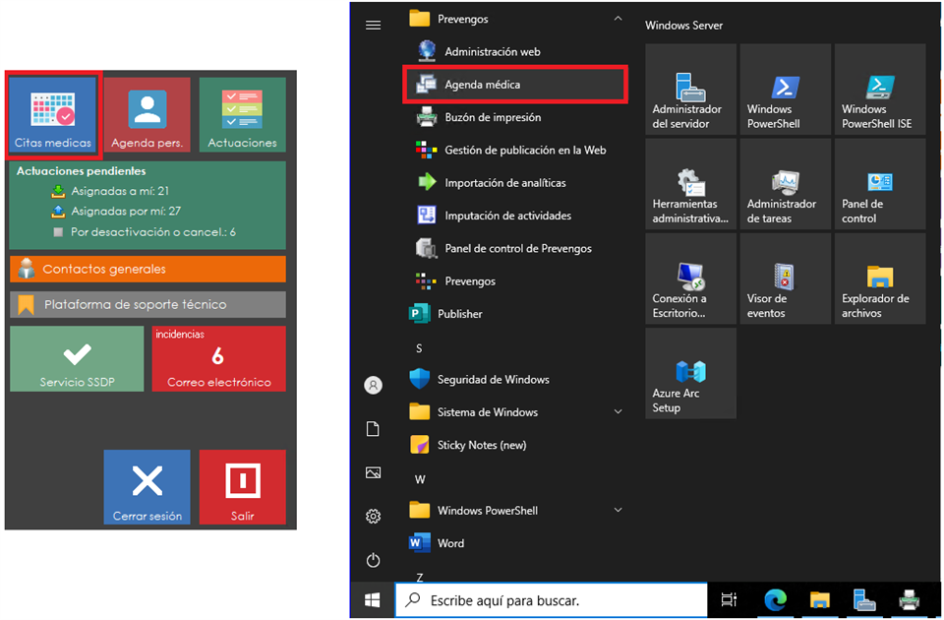Screen dimensions: 944x620
Task: Open the Citas medicas tile
Action: 52,115
